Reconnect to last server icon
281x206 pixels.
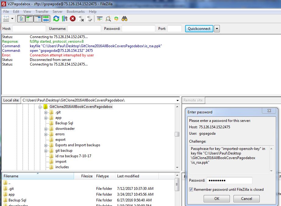(89, 19)
